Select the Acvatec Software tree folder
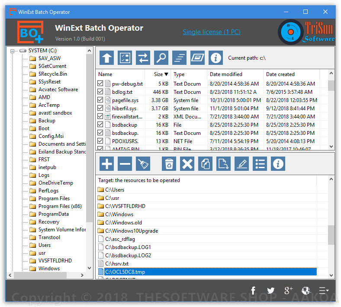Screen dimensions: 341x307 point(58,90)
